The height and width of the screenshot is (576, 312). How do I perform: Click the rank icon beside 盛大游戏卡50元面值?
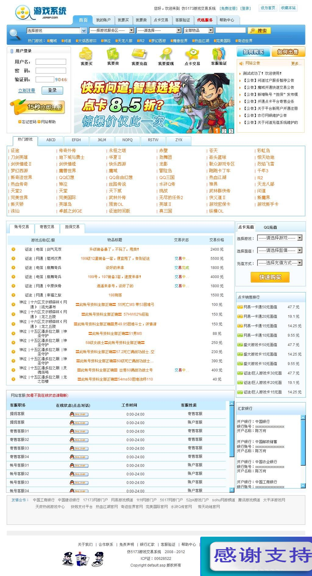pos(240,345)
